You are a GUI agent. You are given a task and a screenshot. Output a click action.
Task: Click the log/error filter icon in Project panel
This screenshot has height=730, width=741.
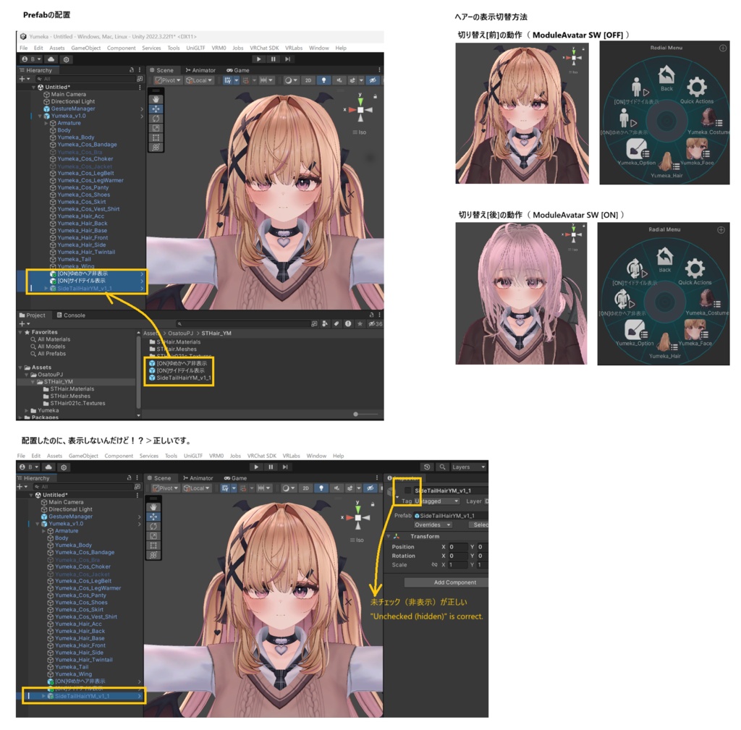pos(348,323)
